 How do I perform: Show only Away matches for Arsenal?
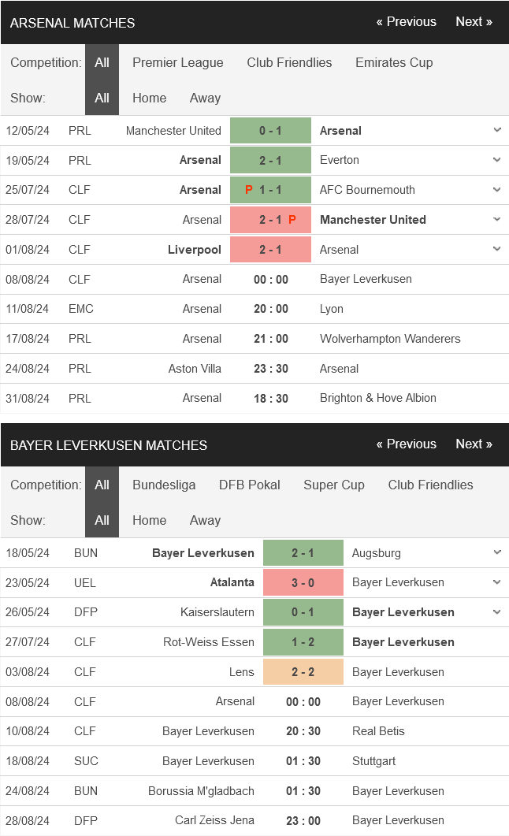point(205,98)
